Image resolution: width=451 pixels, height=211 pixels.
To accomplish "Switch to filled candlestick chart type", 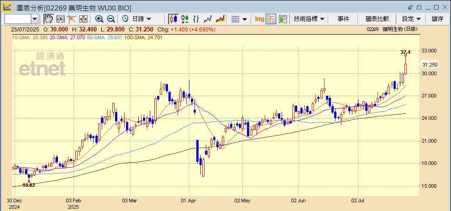I will 173,19.
